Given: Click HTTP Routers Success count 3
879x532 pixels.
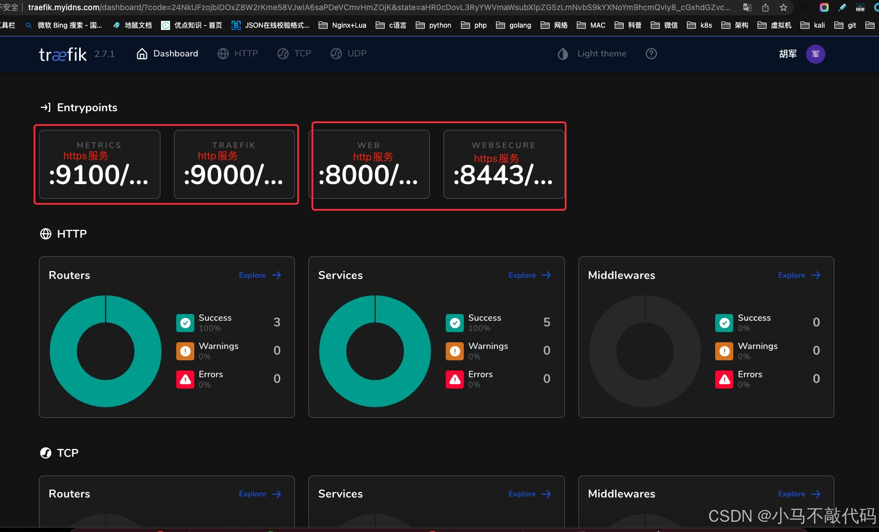Looking at the screenshot, I should [277, 322].
